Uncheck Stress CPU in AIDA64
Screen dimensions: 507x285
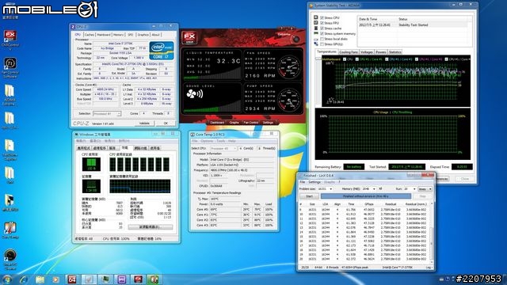click(322, 17)
